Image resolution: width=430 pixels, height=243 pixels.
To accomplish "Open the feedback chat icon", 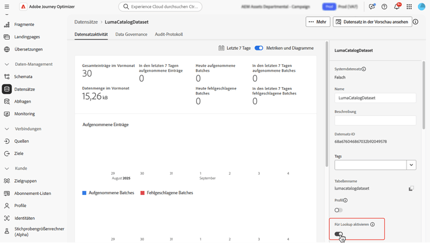I will tap(372, 6).
